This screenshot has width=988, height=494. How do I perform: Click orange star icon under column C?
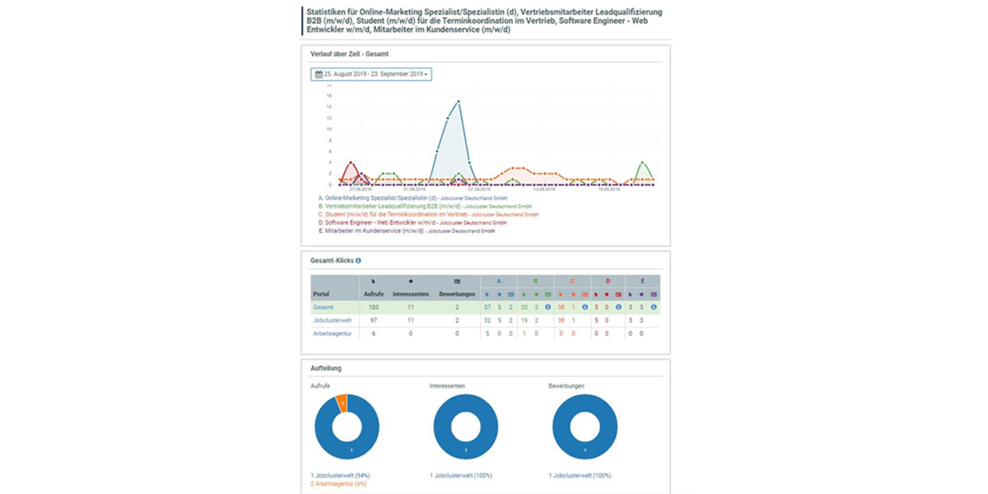(573, 294)
